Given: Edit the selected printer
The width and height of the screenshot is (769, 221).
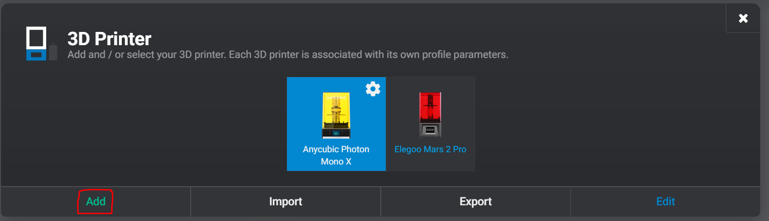Looking at the screenshot, I should click(665, 201).
